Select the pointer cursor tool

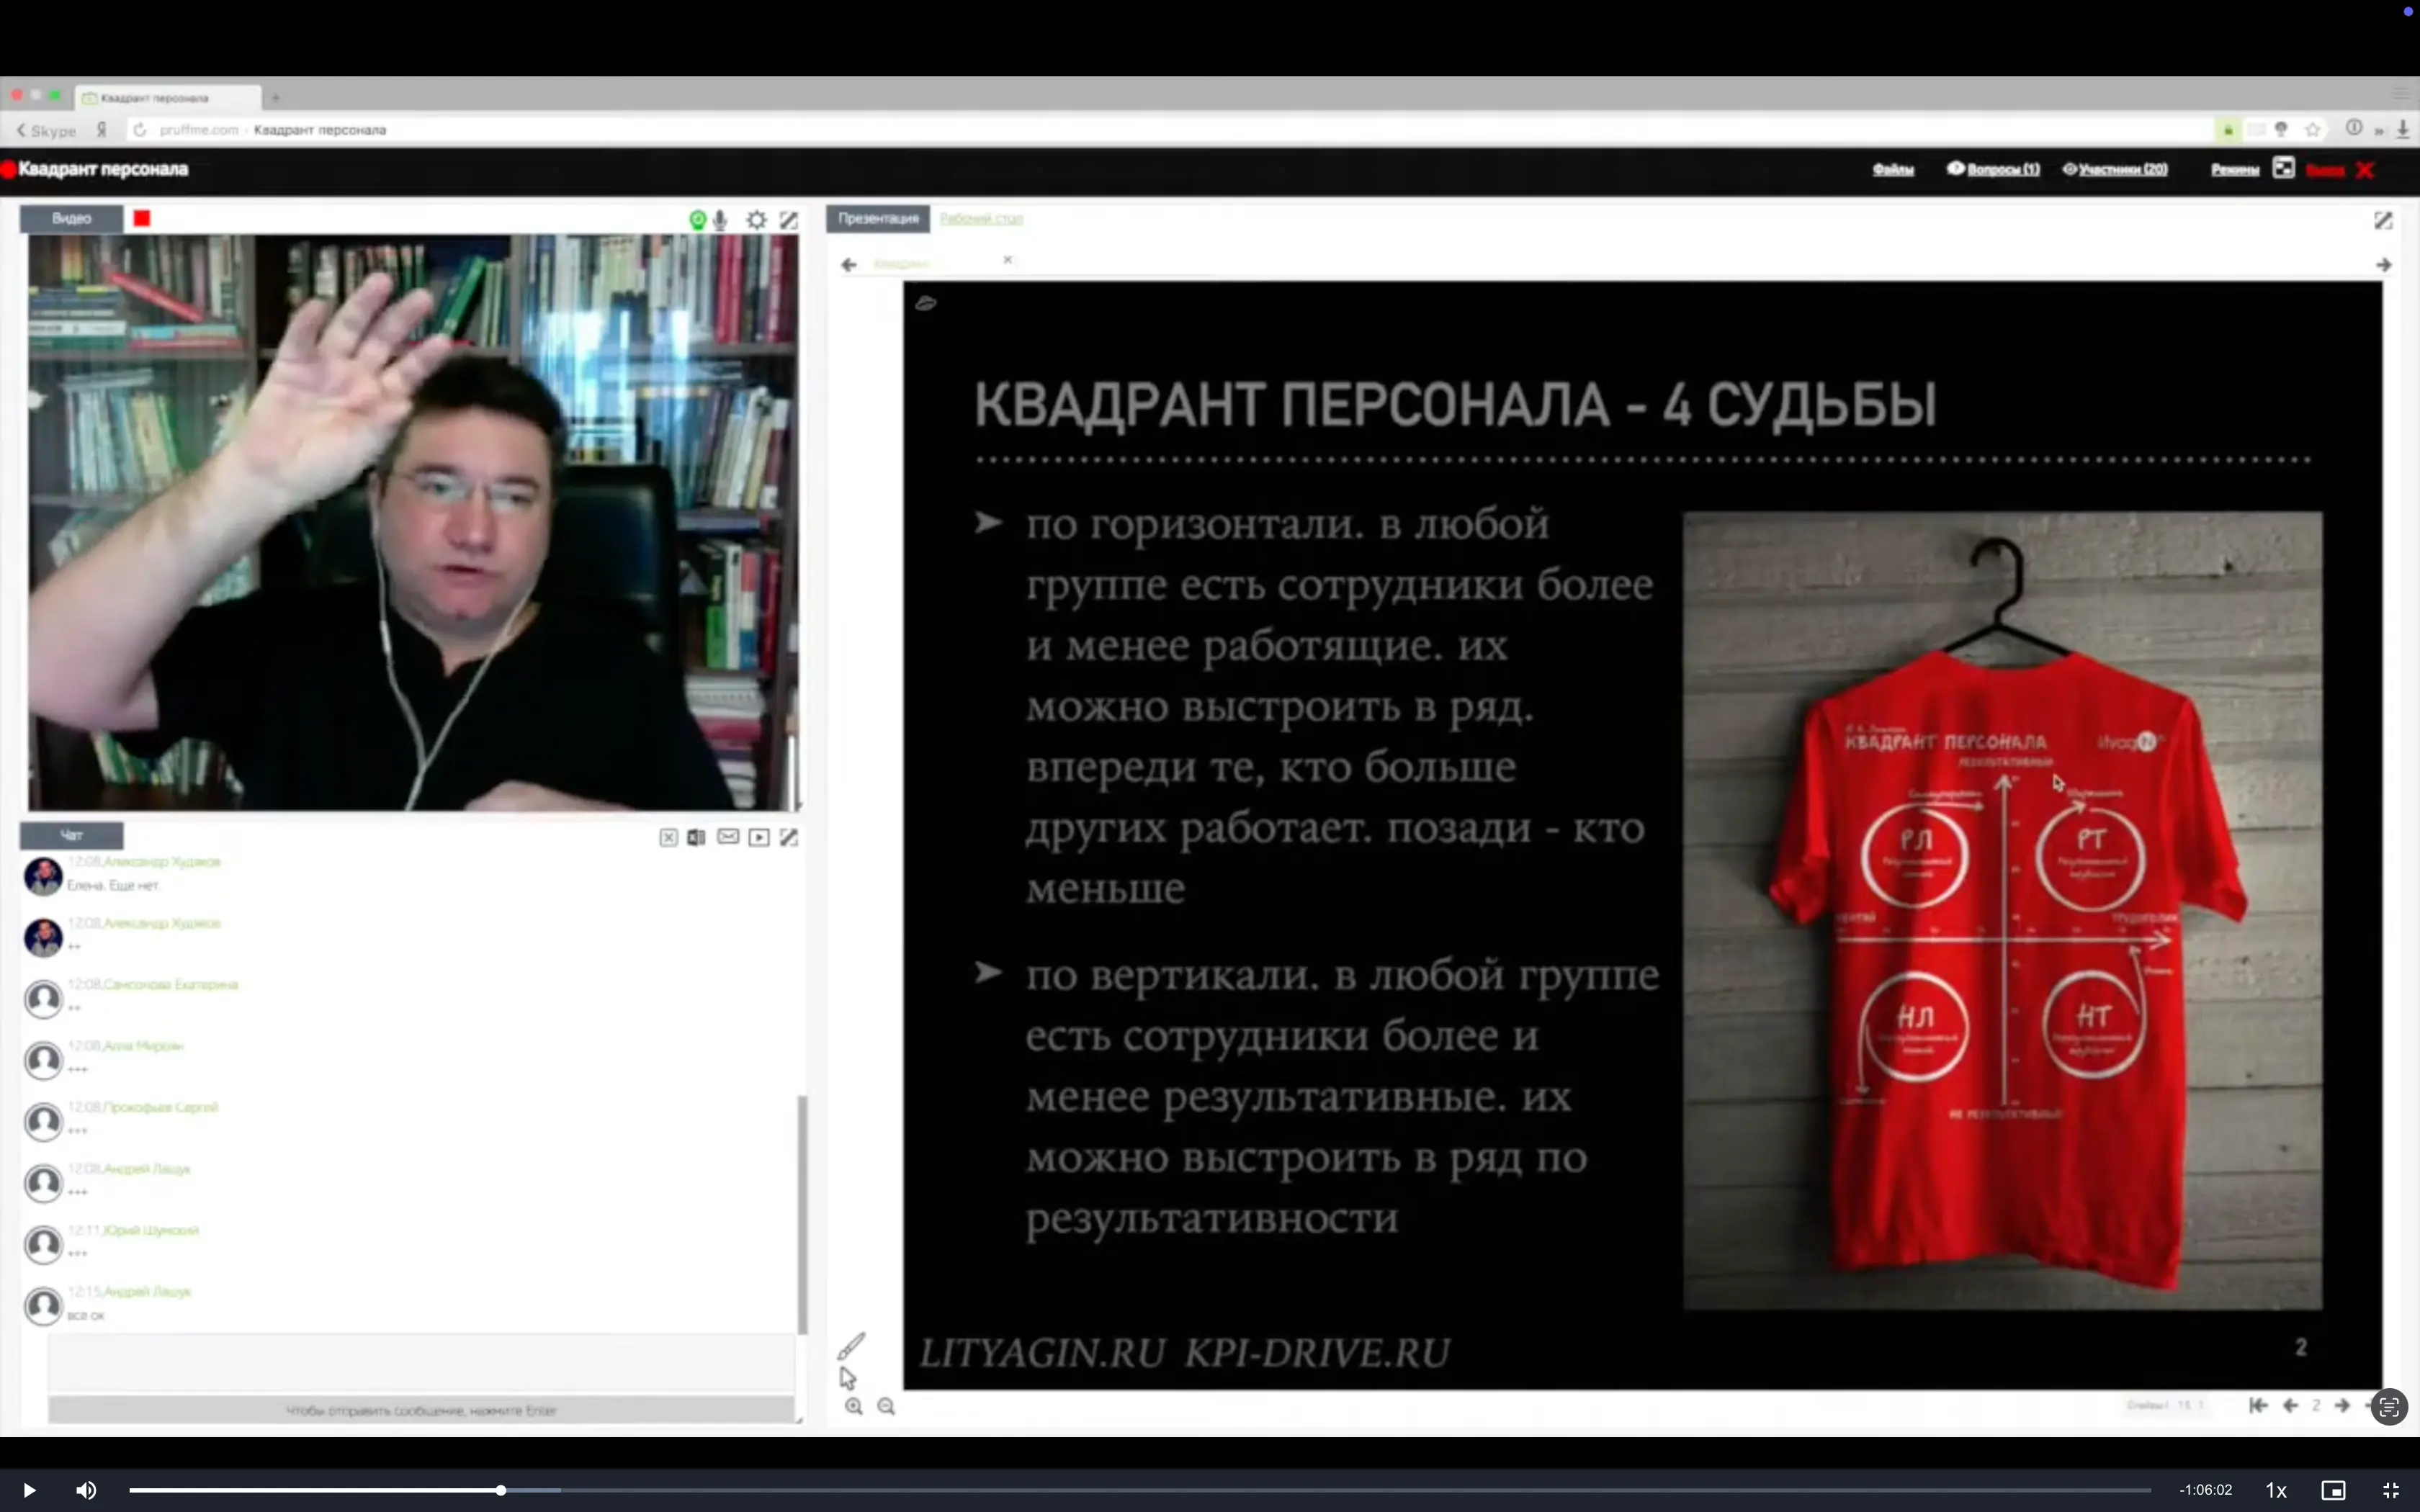tap(848, 1378)
